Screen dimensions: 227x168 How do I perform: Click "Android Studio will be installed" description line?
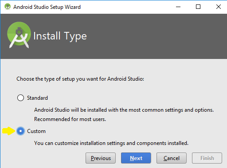pyautogui.click(x=124, y=110)
